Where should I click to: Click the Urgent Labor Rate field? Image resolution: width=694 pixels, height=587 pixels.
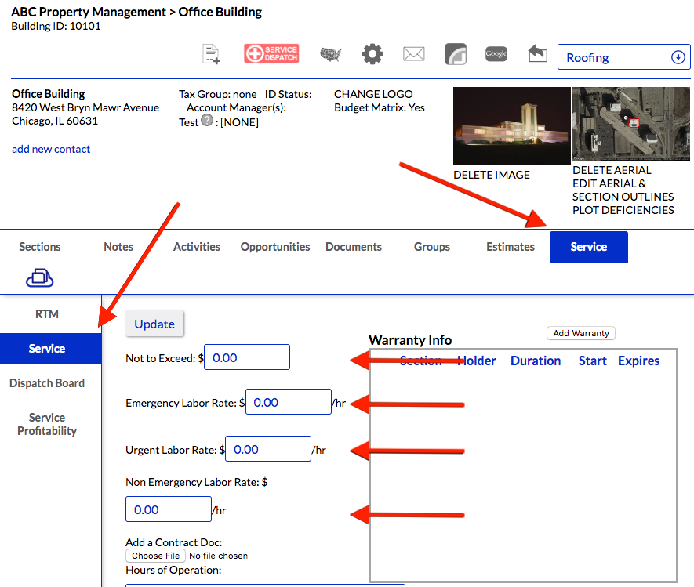pyautogui.click(x=268, y=449)
